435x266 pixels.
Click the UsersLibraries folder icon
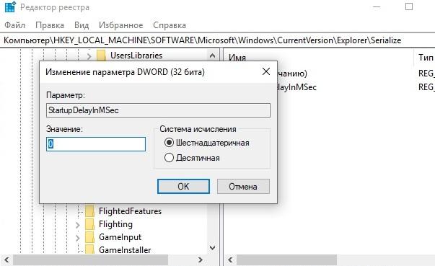pyautogui.click(x=101, y=56)
